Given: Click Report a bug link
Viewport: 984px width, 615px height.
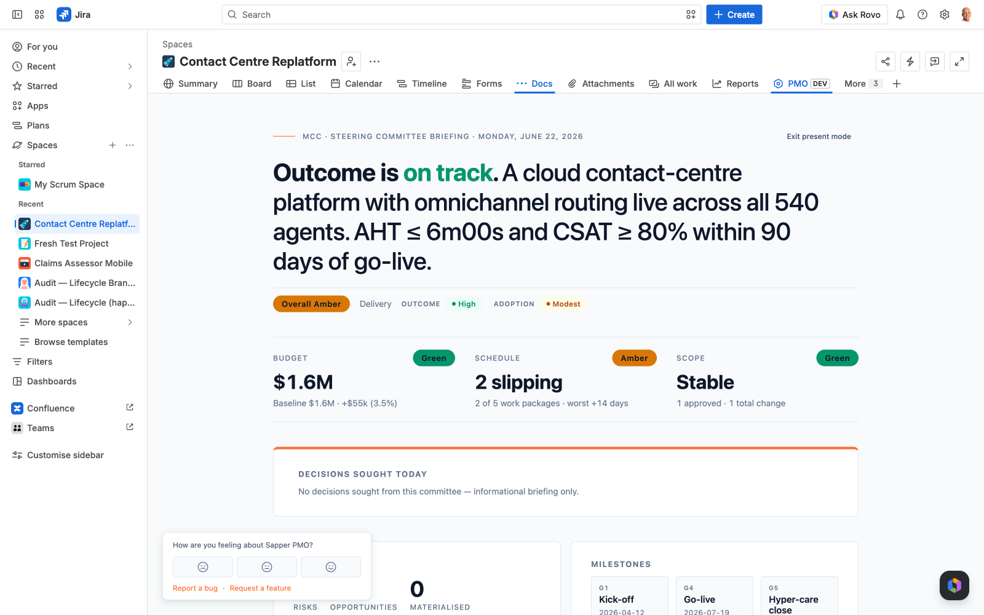Looking at the screenshot, I should click(195, 588).
